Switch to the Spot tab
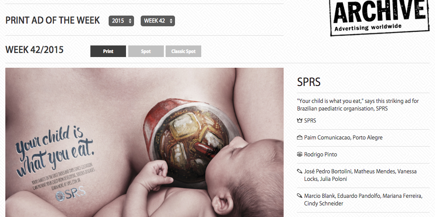The image size is (435, 217). coord(146,51)
